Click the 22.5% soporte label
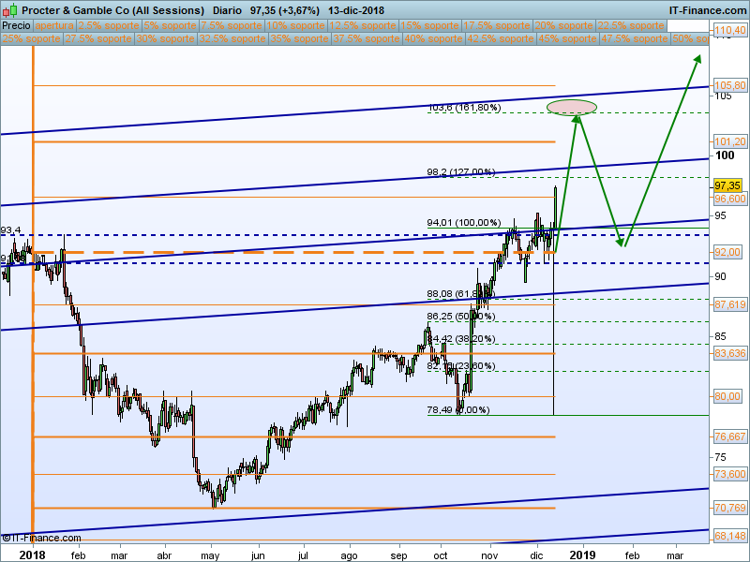The image size is (750, 562). 631,26
